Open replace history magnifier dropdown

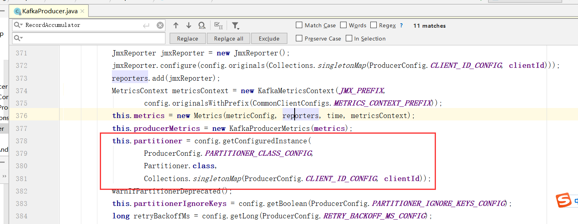click(19, 38)
